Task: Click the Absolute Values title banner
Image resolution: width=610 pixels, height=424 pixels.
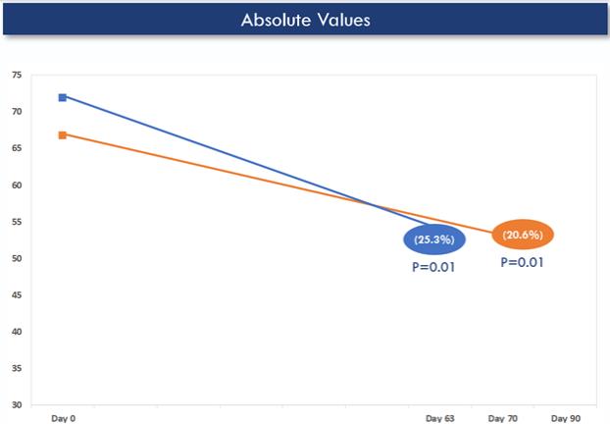Action: 305,19
